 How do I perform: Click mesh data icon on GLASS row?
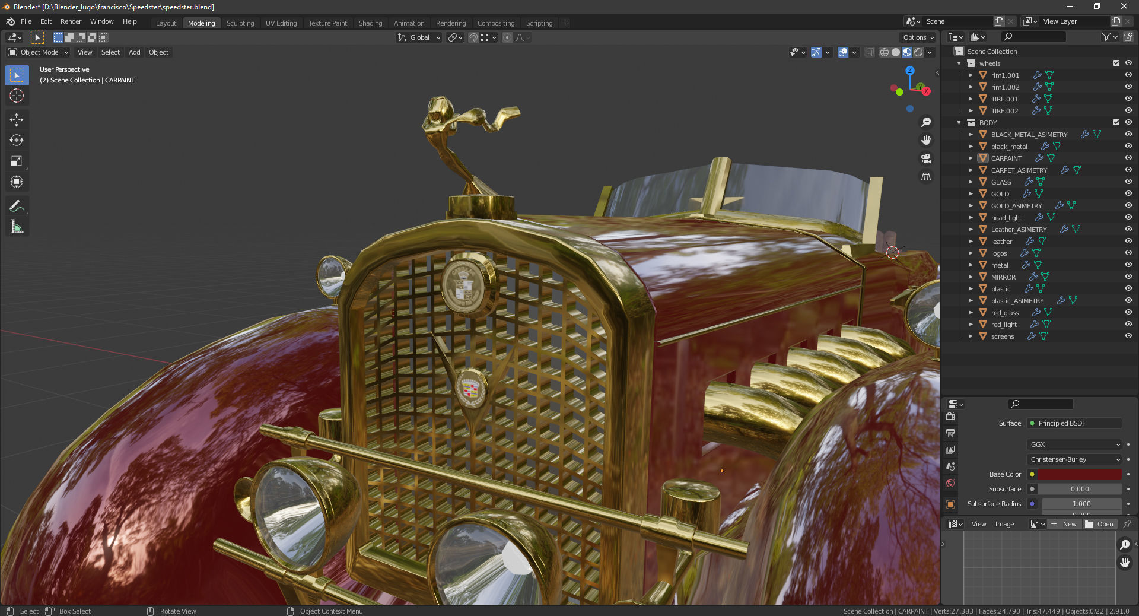click(x=1040, y=182)
